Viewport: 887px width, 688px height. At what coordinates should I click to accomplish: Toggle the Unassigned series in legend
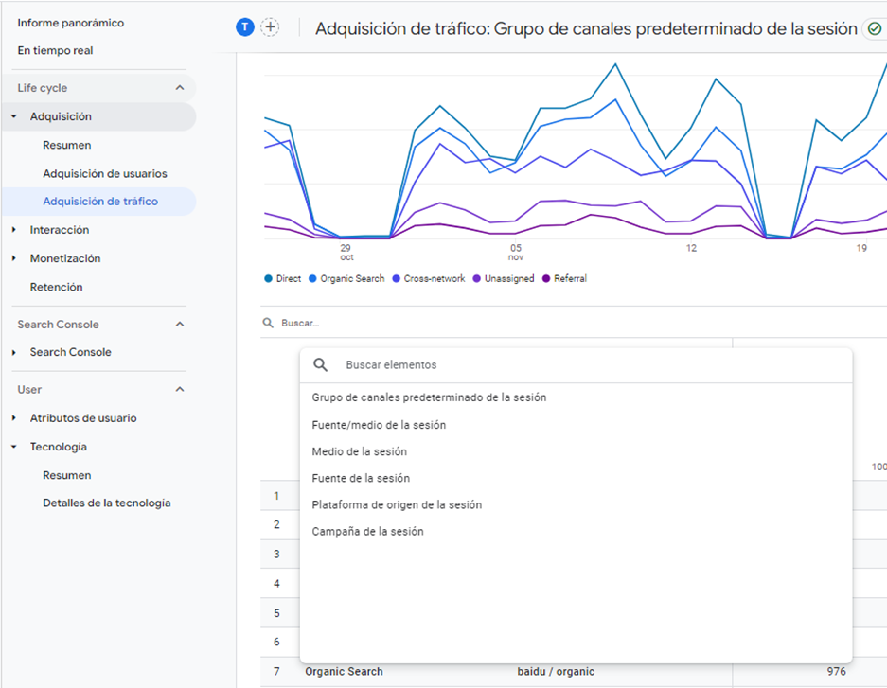tap(504, 279)
